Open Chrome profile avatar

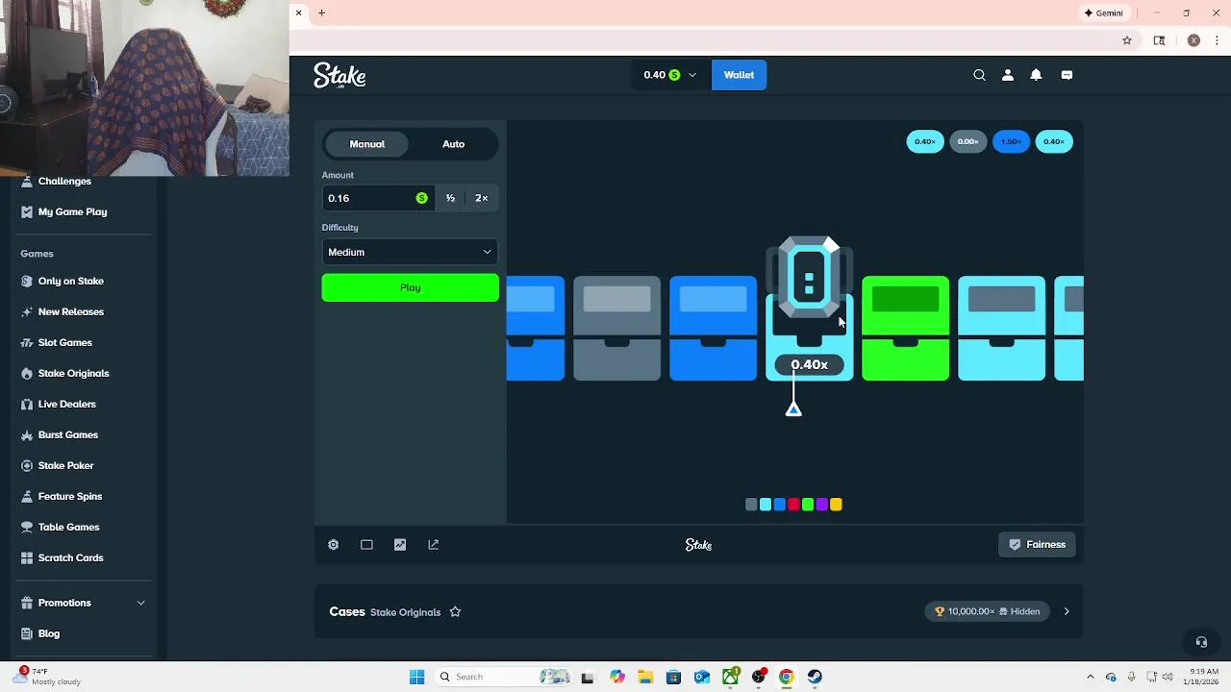click(1193, 40)
